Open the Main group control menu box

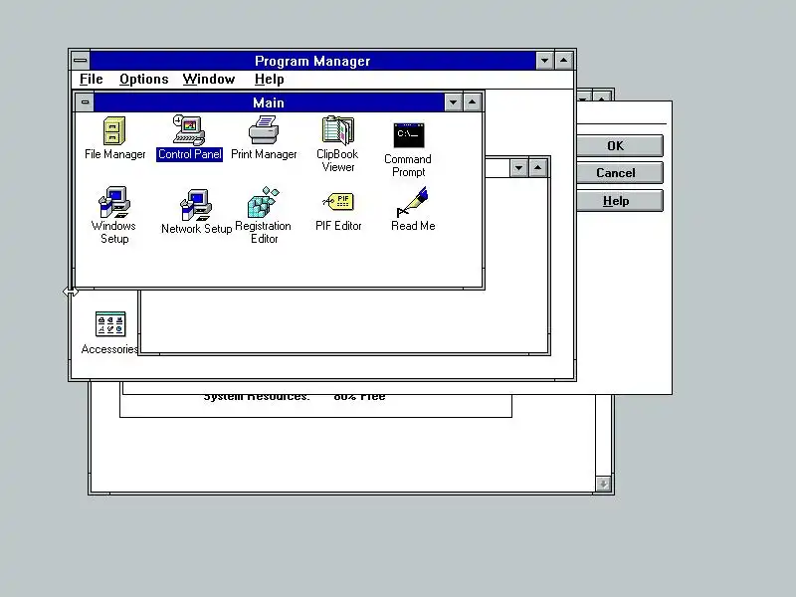(x=85, y=102)
